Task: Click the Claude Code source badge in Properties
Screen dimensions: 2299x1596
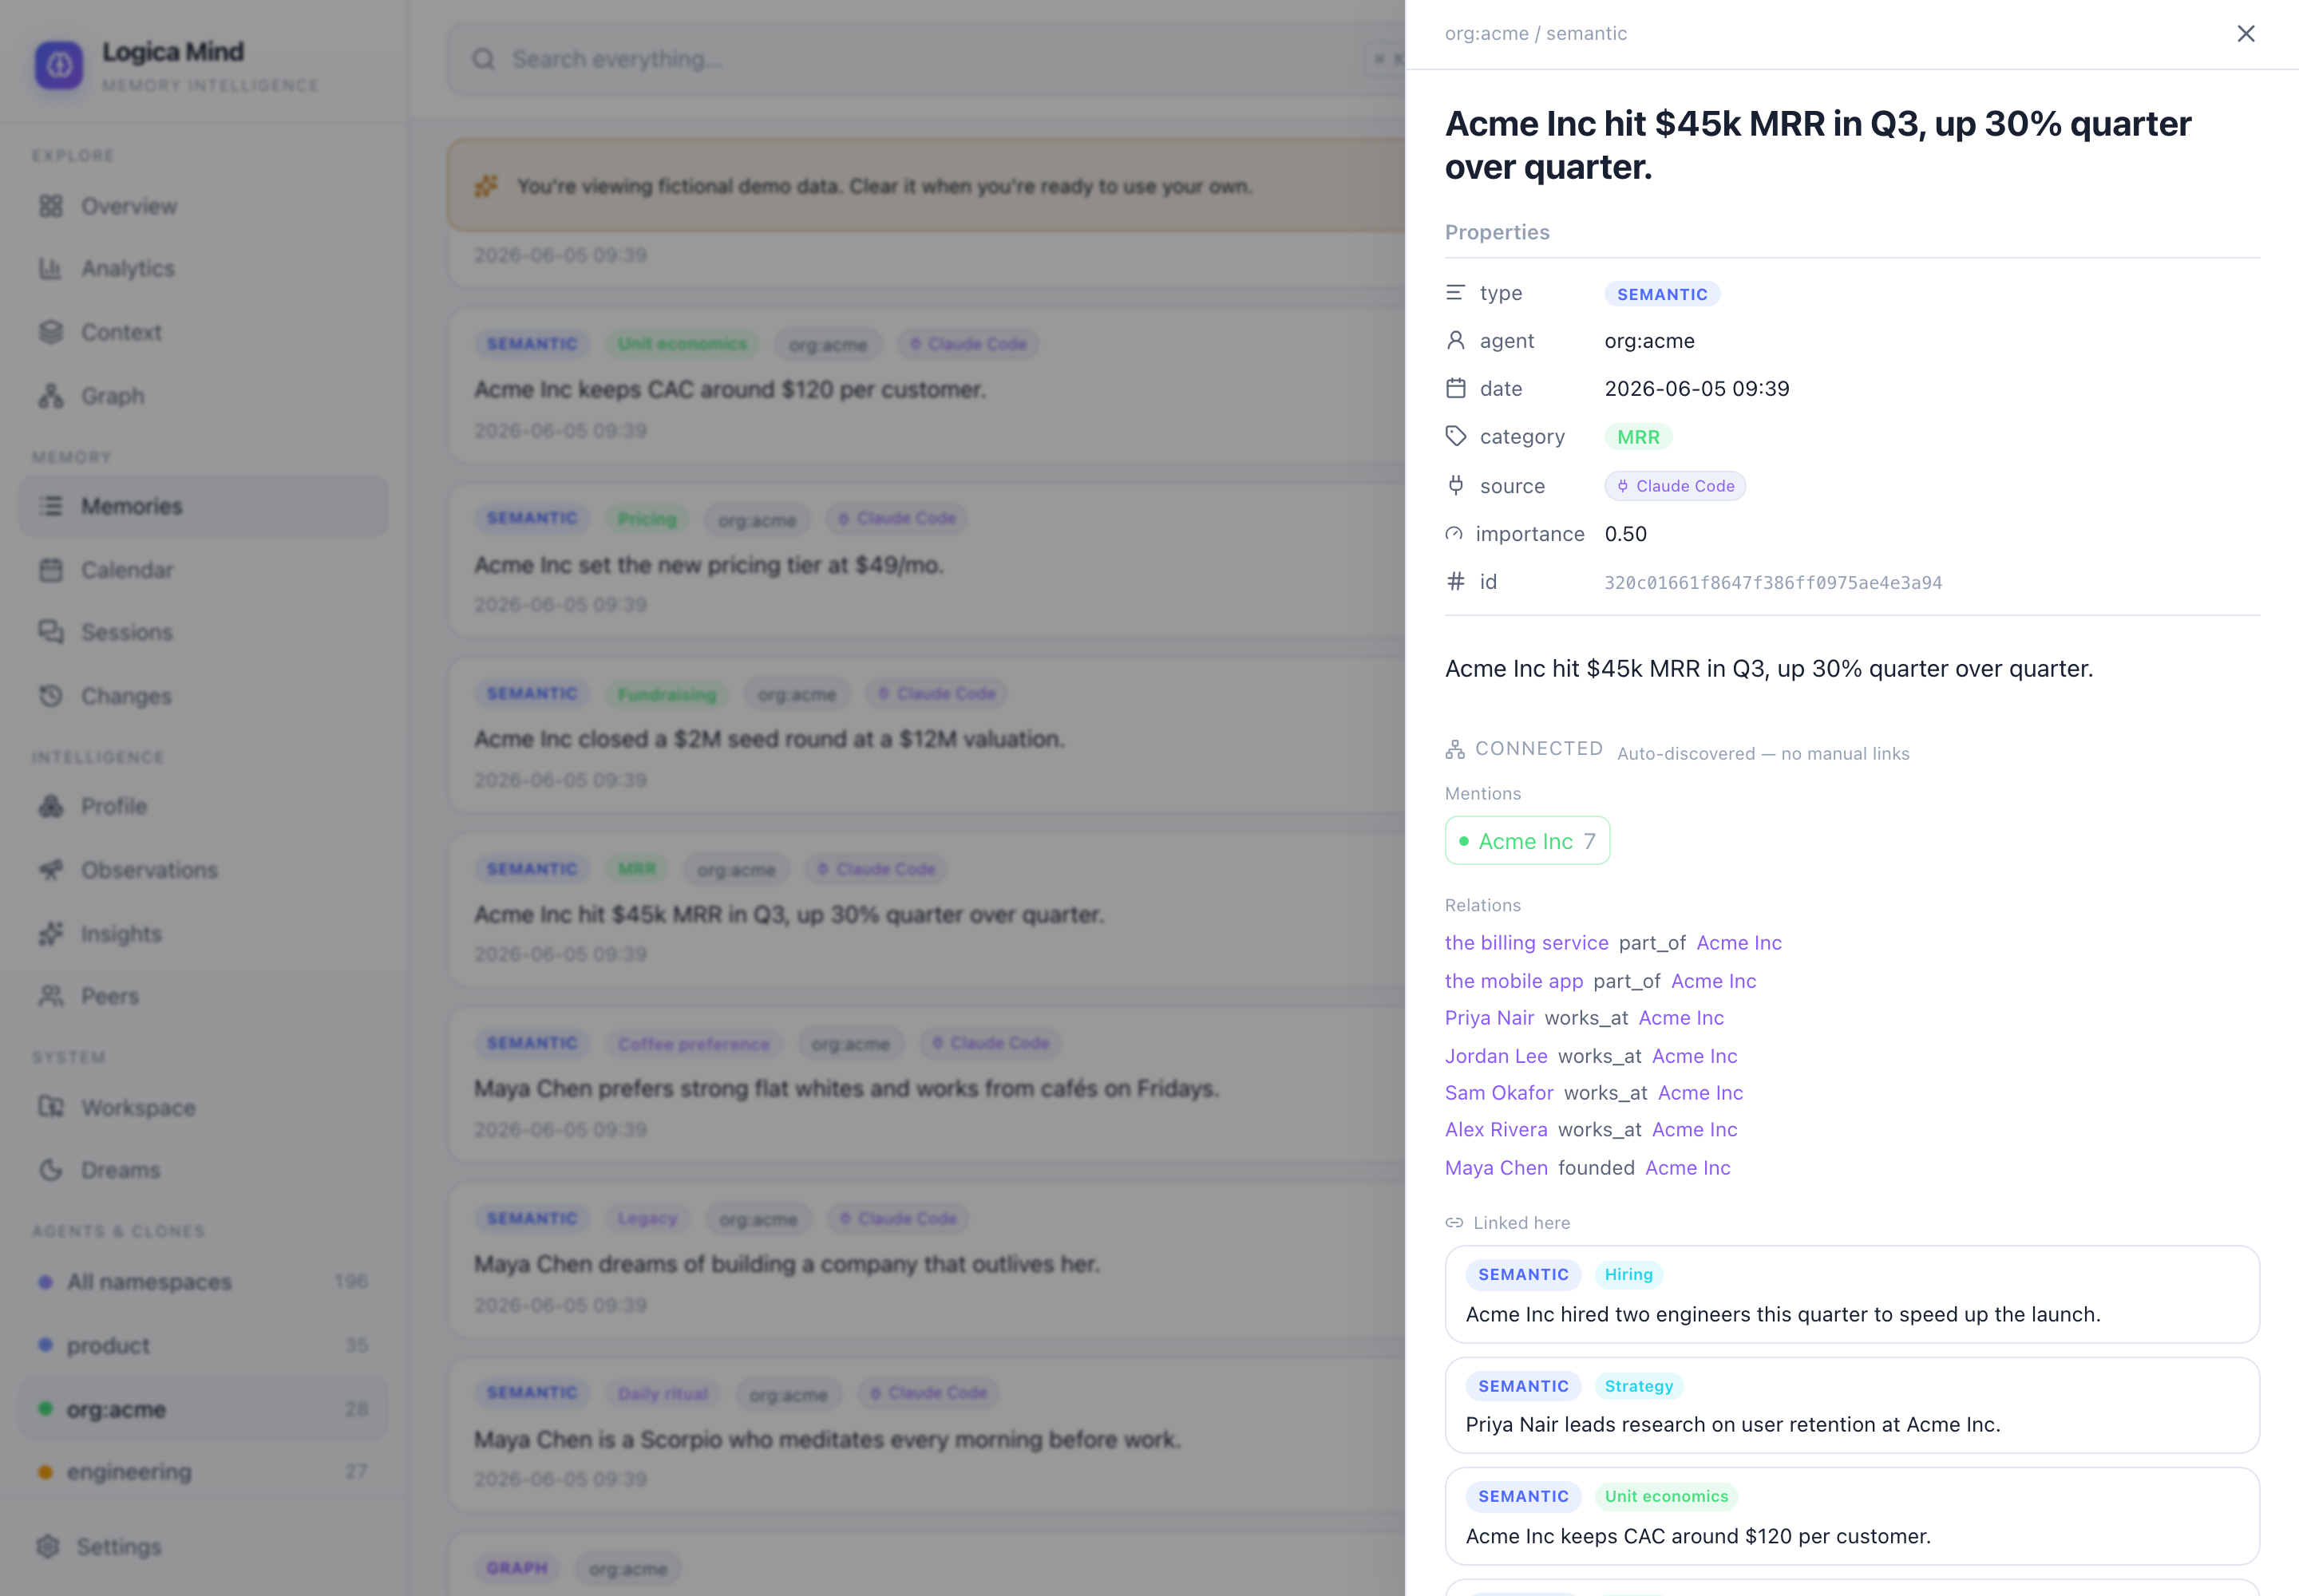Action: pyautogui.click(x=1675, y=486)
